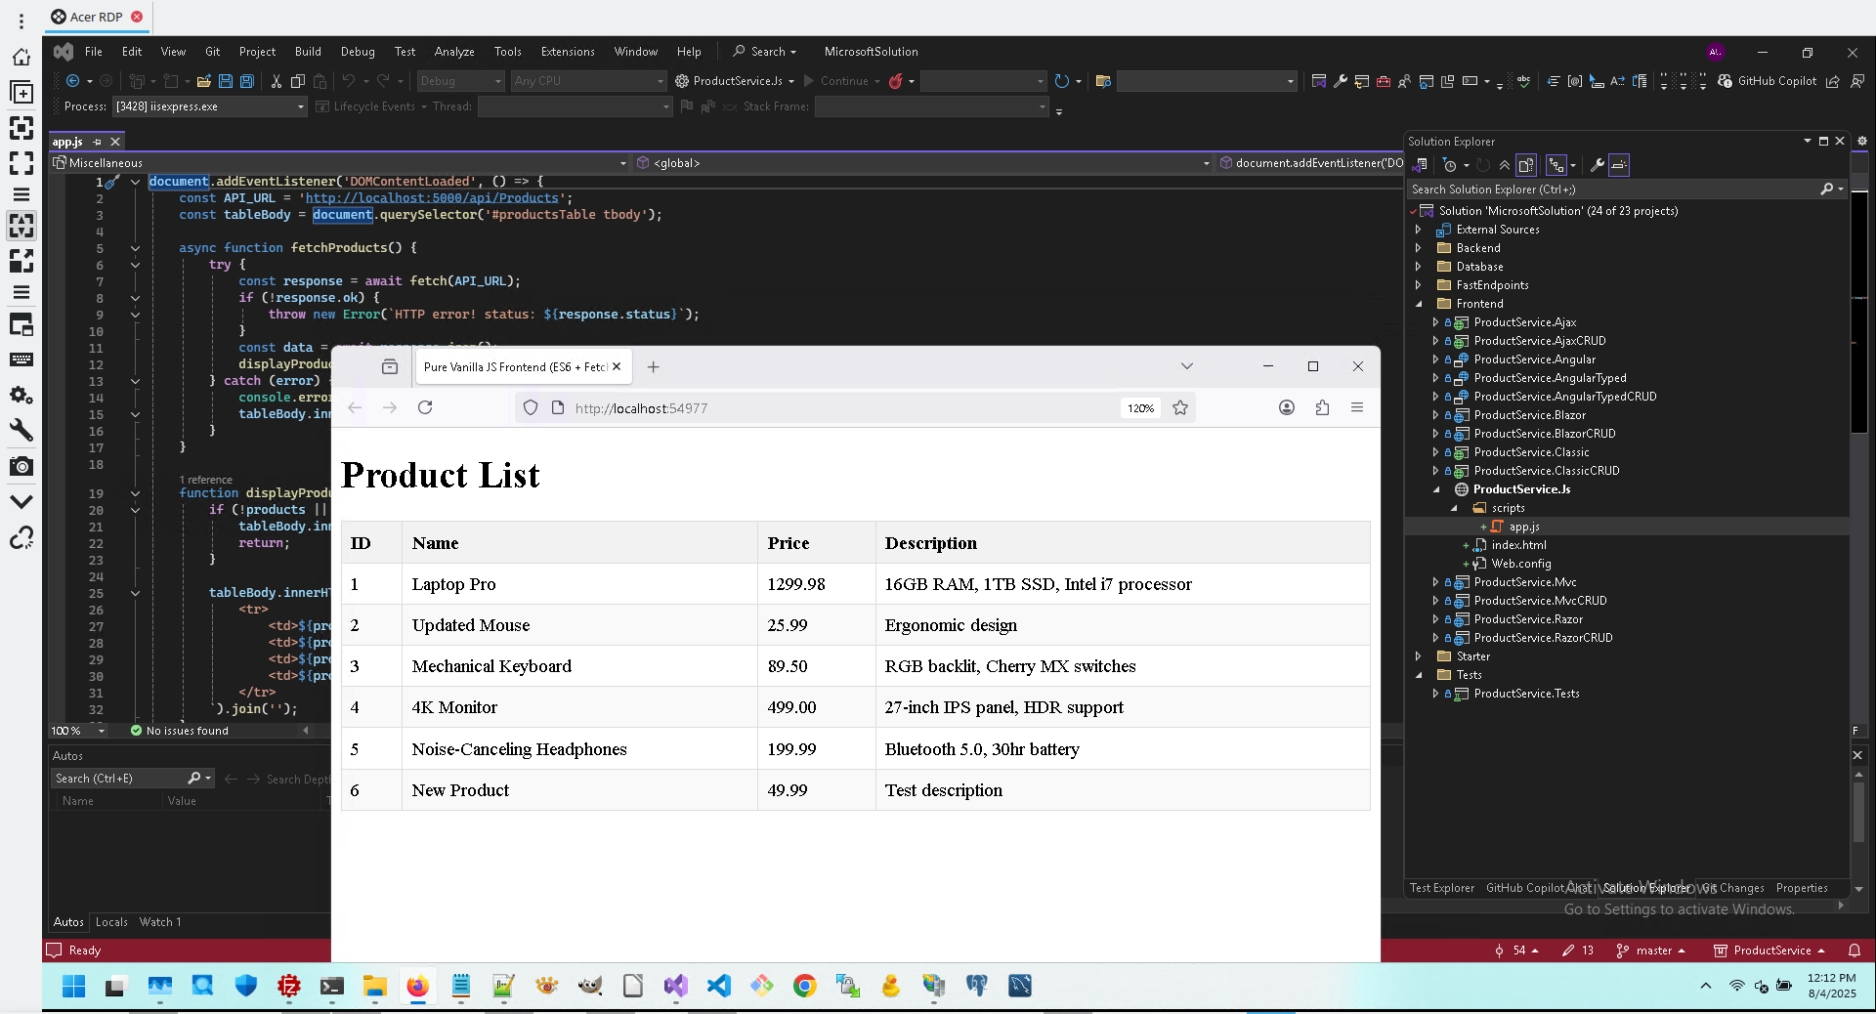Click the Save All toolbar icon

point(247,81)
